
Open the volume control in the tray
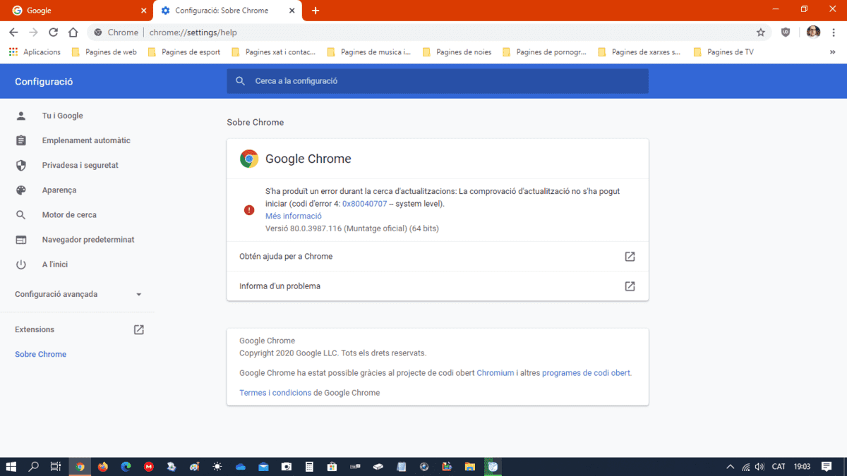(759, 466)
